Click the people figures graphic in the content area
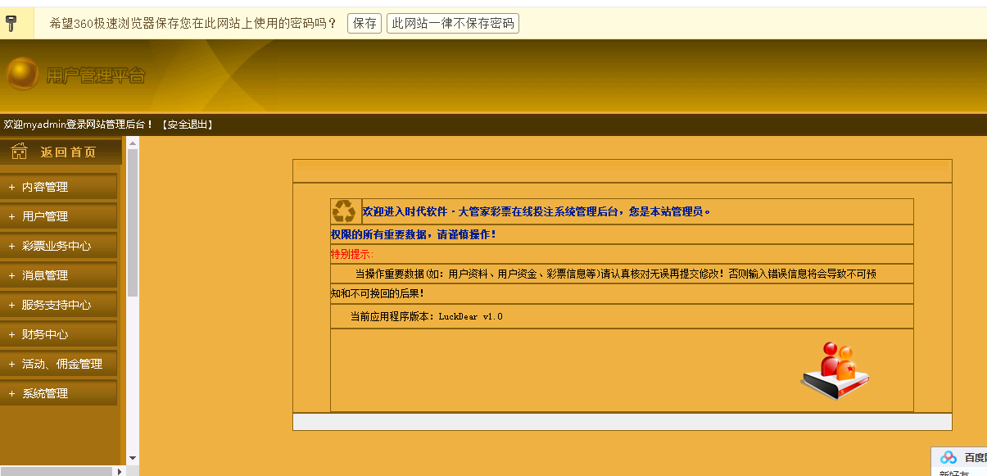The height and width of the screenshot is (476, 987). 835,369
